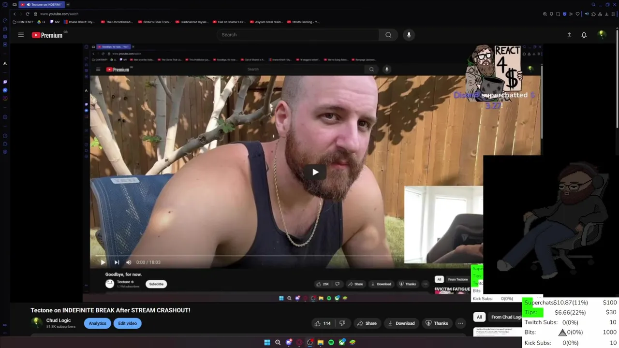Click the send/flow arrow icon in address bar
The width and height of the screenshot is (619, 348).
(x=571, y=14)
